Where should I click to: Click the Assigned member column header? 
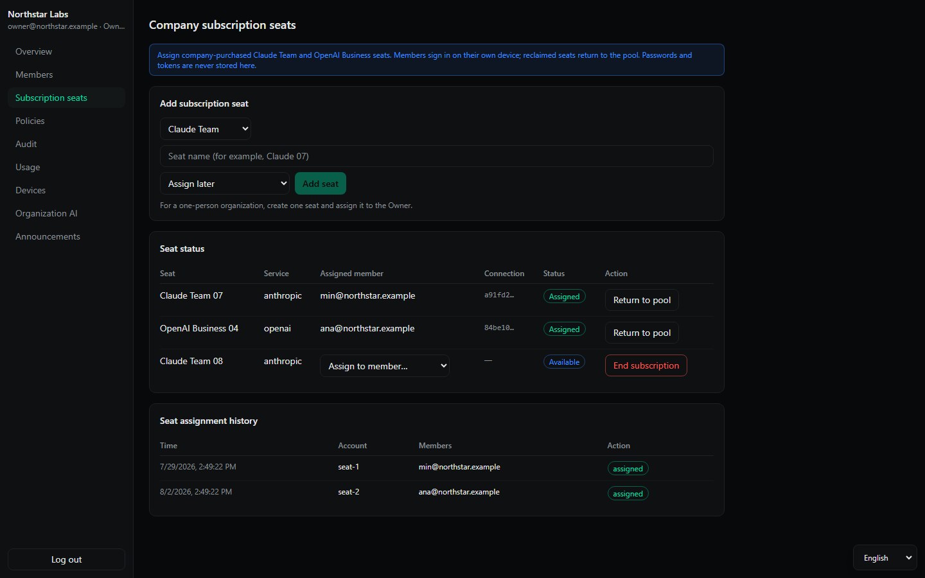coord(351,274)
